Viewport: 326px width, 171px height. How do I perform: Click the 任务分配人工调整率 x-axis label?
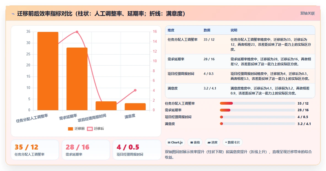[32, 118]
